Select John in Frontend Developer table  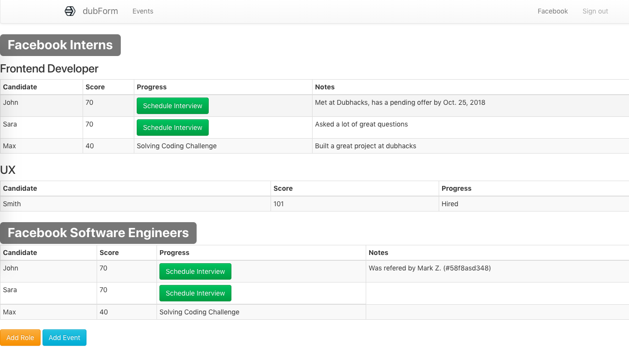(11, 102)
